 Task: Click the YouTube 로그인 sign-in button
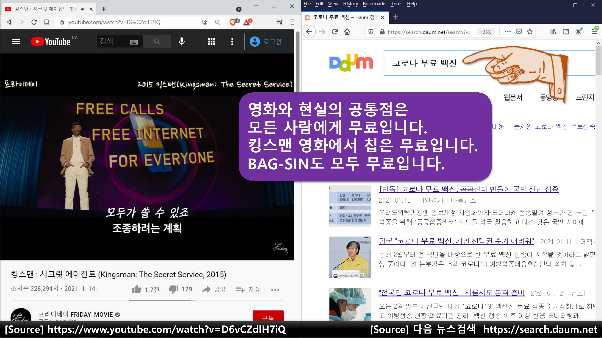click(x=266, y=41)
